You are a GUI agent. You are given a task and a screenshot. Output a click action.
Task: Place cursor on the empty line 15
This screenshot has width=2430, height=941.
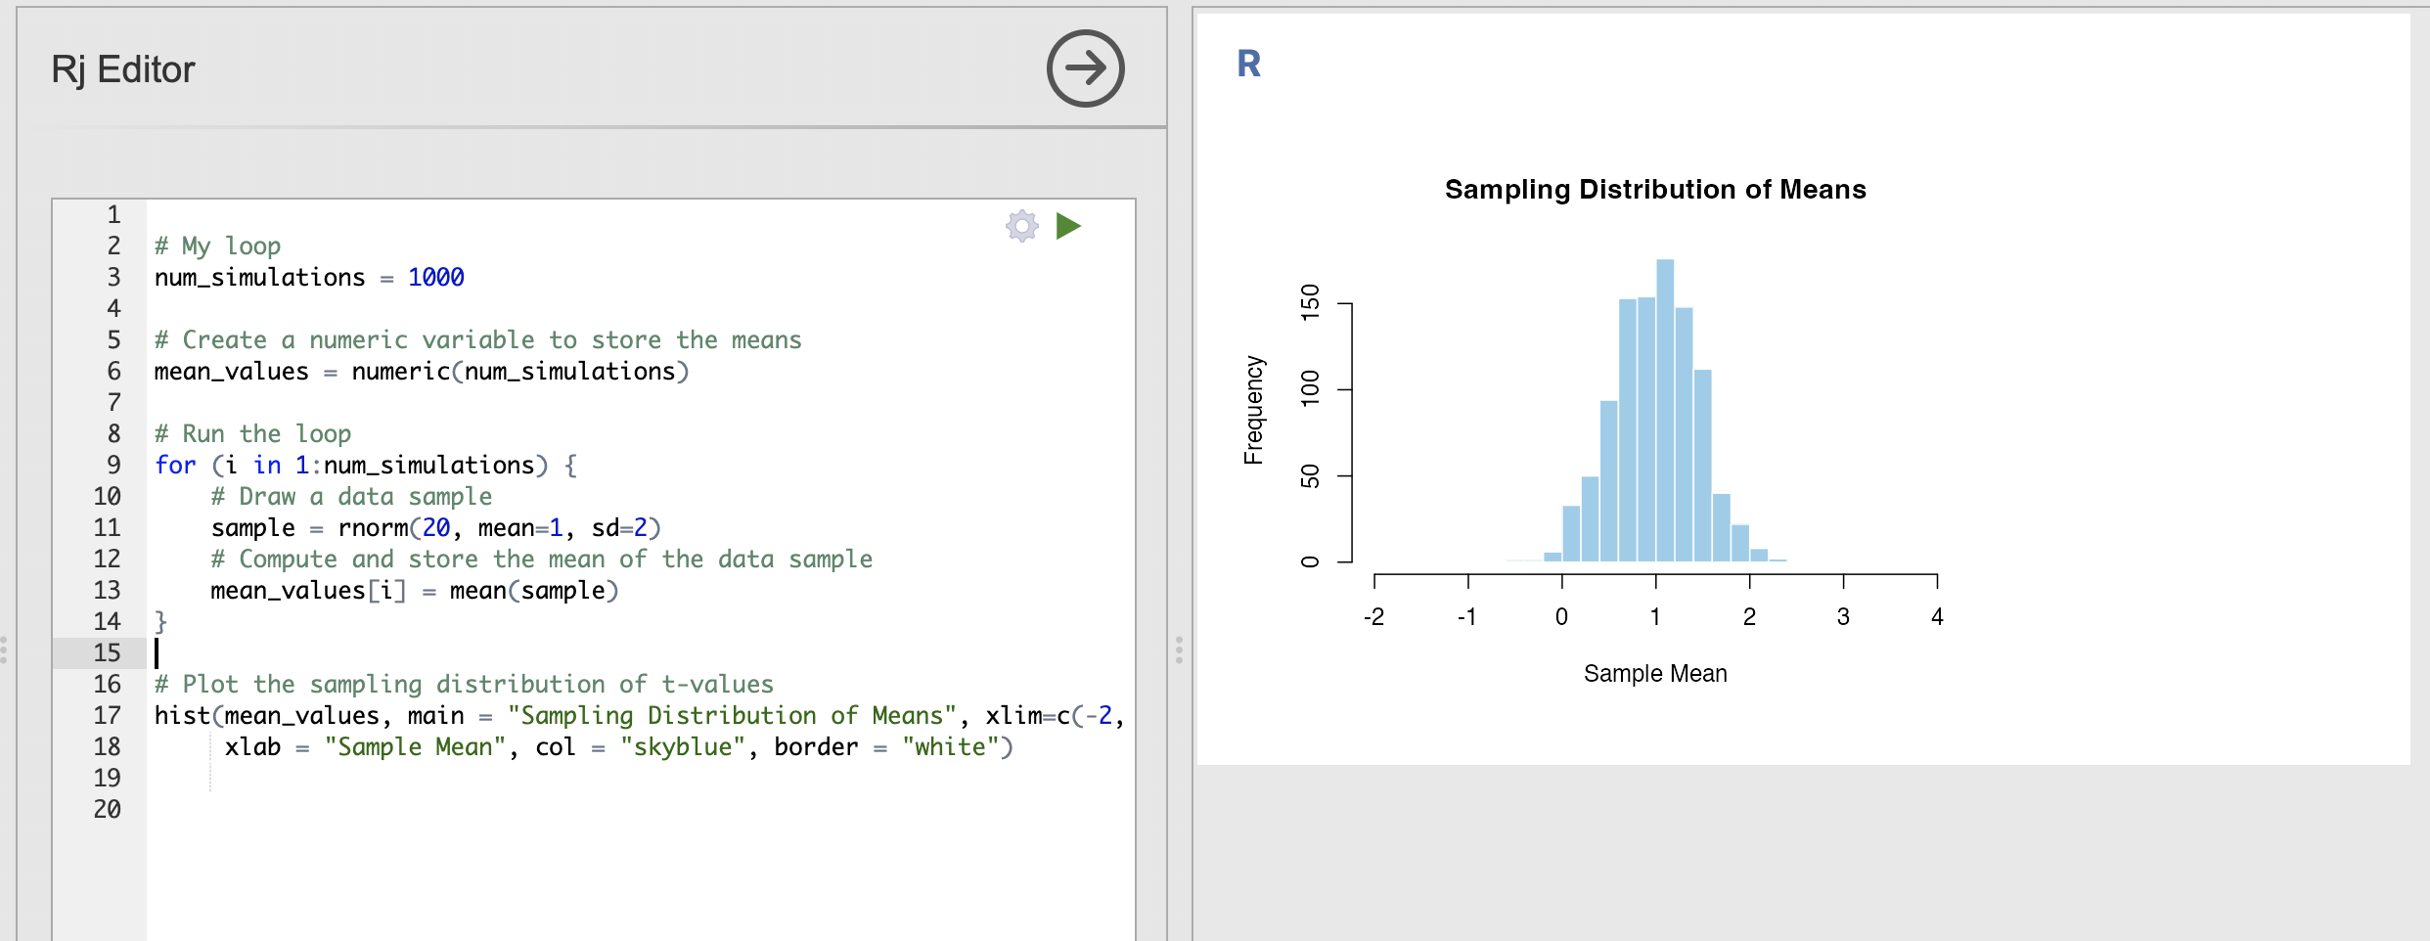tap(641, 652)
